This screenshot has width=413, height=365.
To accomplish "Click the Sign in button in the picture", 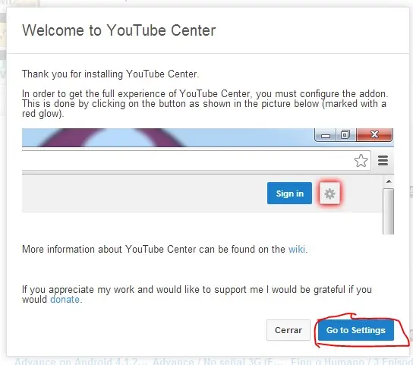I will pos(289,194).
